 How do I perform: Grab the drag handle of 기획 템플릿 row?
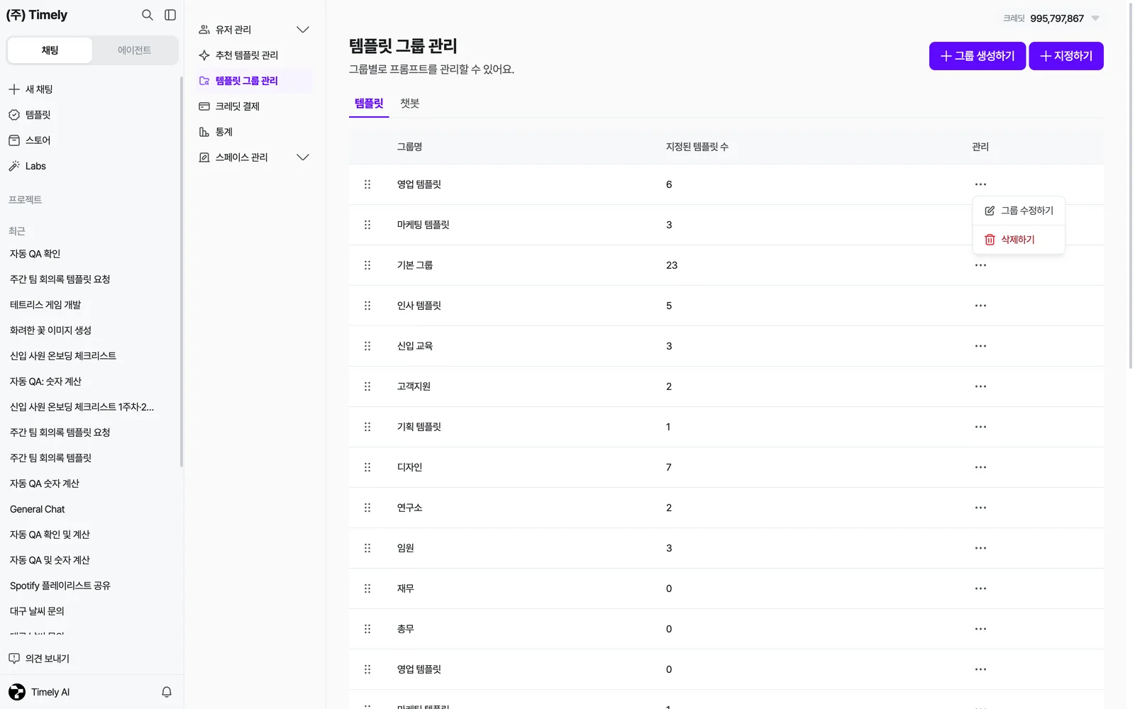367,427
